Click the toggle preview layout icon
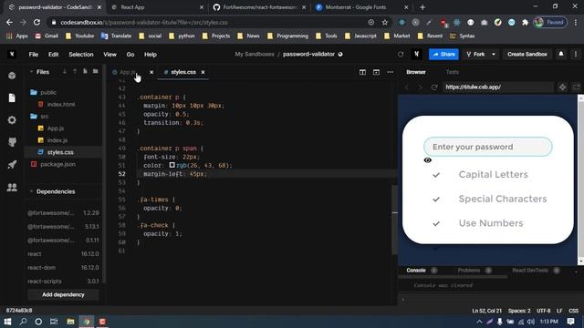The height and width of the screenshot is (328, 584). point(376,72)
